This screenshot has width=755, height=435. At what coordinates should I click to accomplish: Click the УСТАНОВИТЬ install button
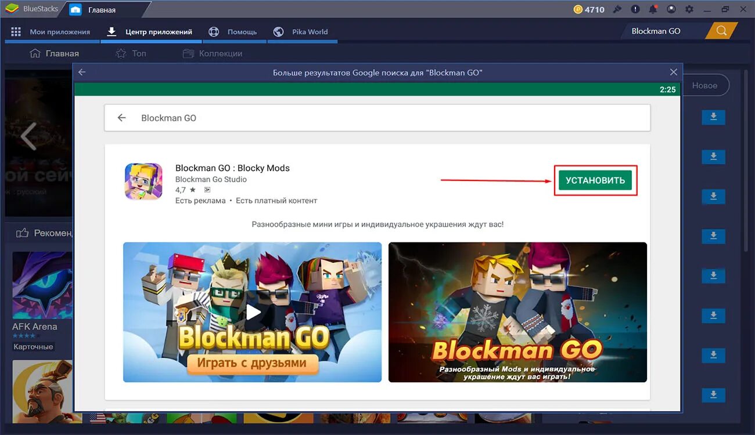595,180
